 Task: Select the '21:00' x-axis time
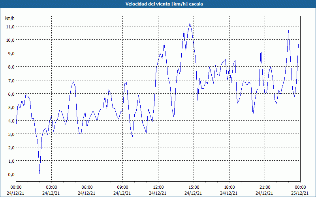coord(265,188)
